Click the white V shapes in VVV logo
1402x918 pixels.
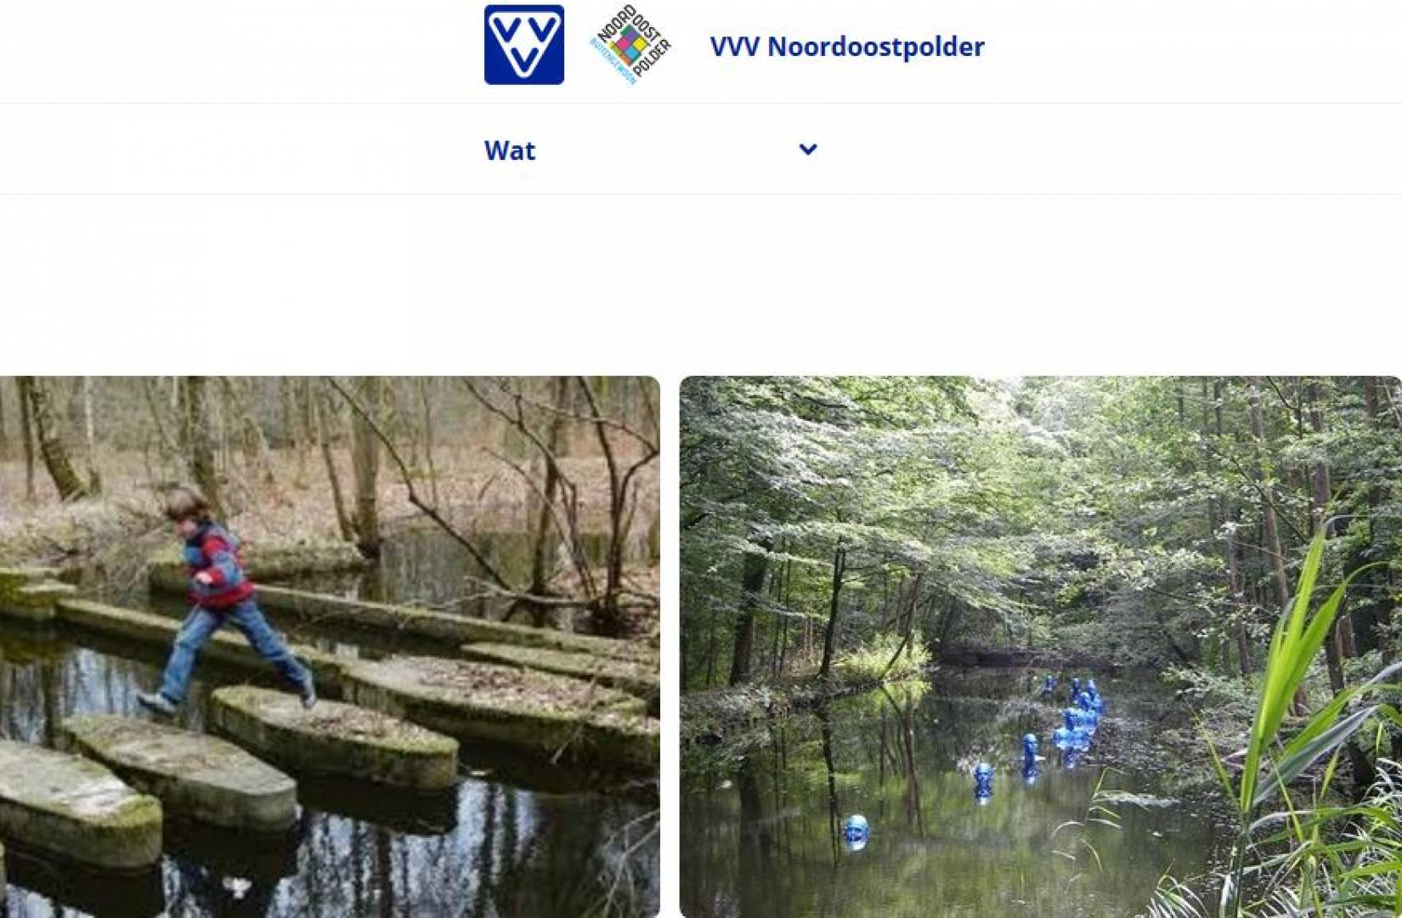point(524,42)
